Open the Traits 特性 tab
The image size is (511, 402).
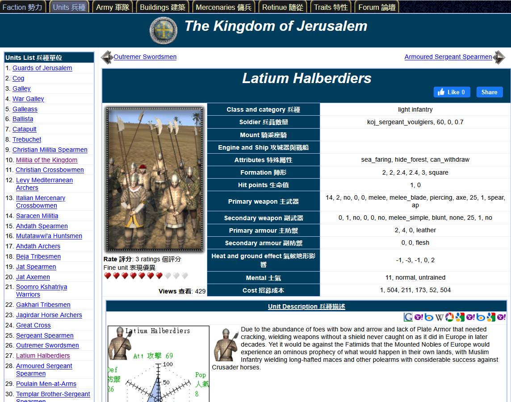[331, 7]
